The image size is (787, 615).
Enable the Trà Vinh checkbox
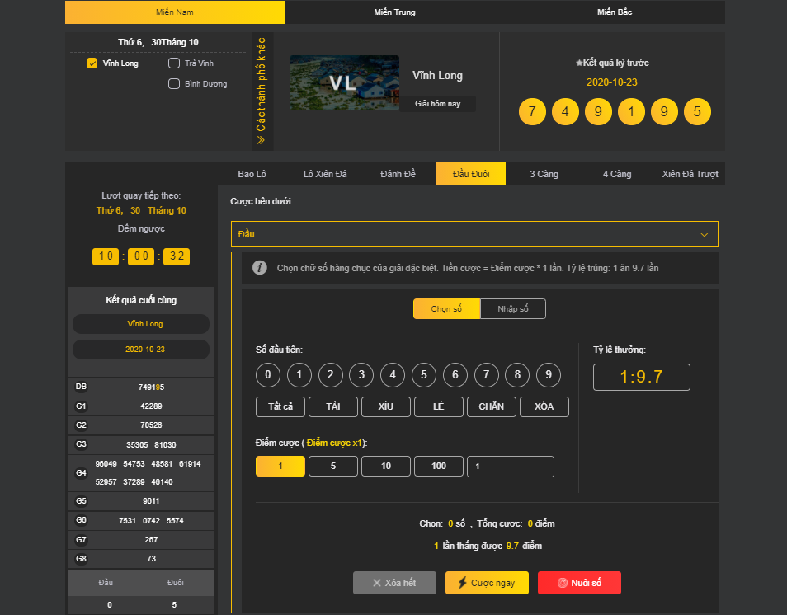click(173, 63)
